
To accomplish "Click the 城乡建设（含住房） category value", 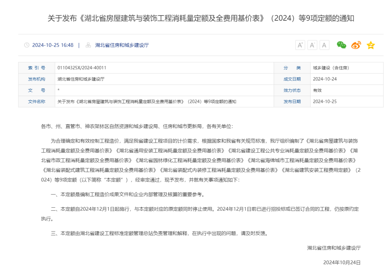I will click(x=331, y=68).
